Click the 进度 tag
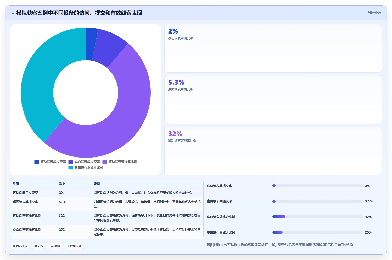 [x=55, y=246]
